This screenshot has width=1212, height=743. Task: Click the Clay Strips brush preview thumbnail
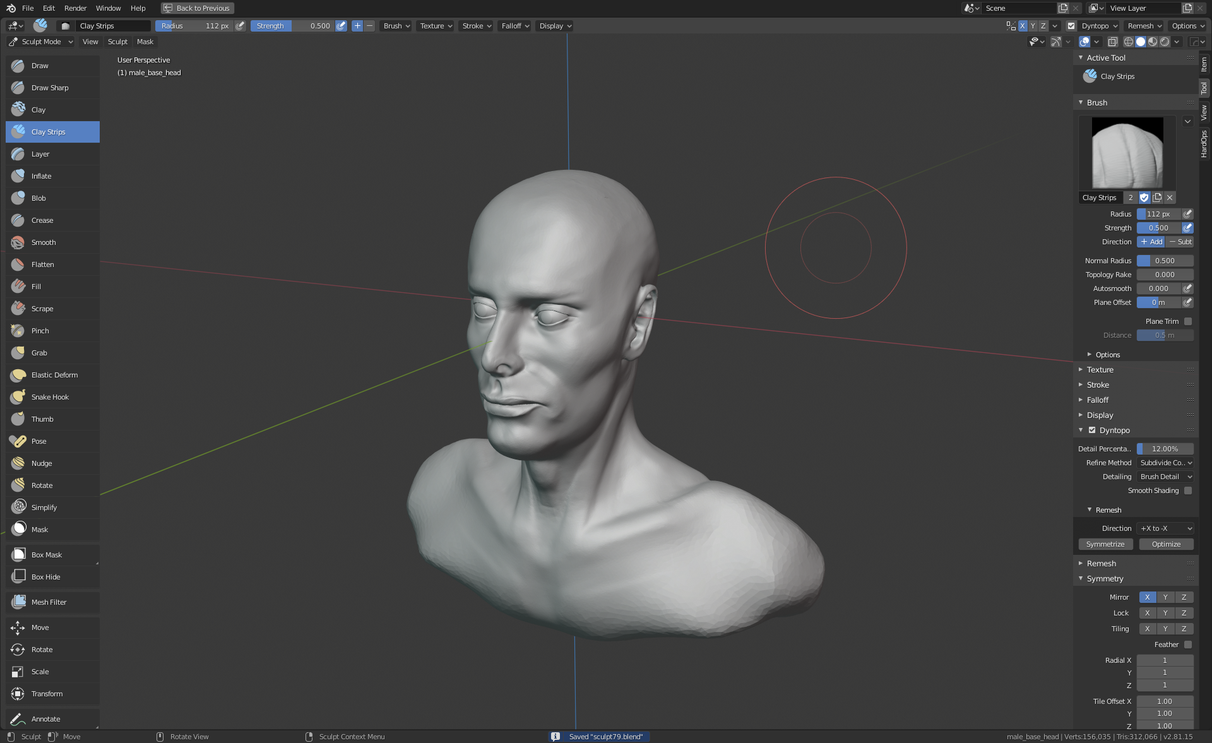coord(1127,152)
